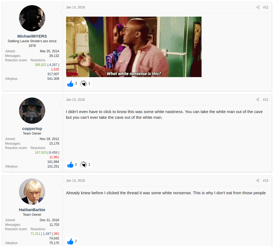Open the permalink for post #13

[265, 181]
